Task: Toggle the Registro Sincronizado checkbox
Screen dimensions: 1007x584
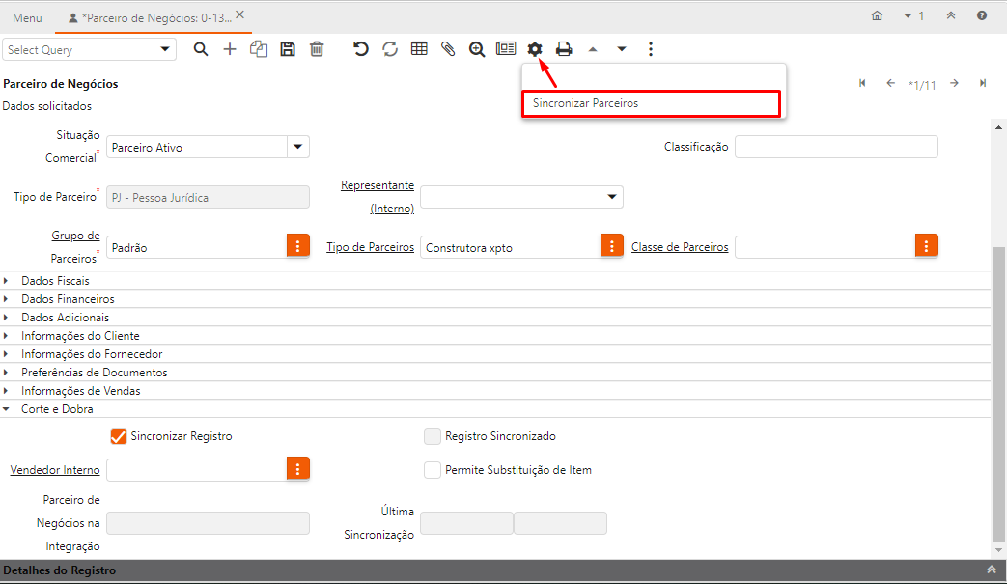Action: 433,436
